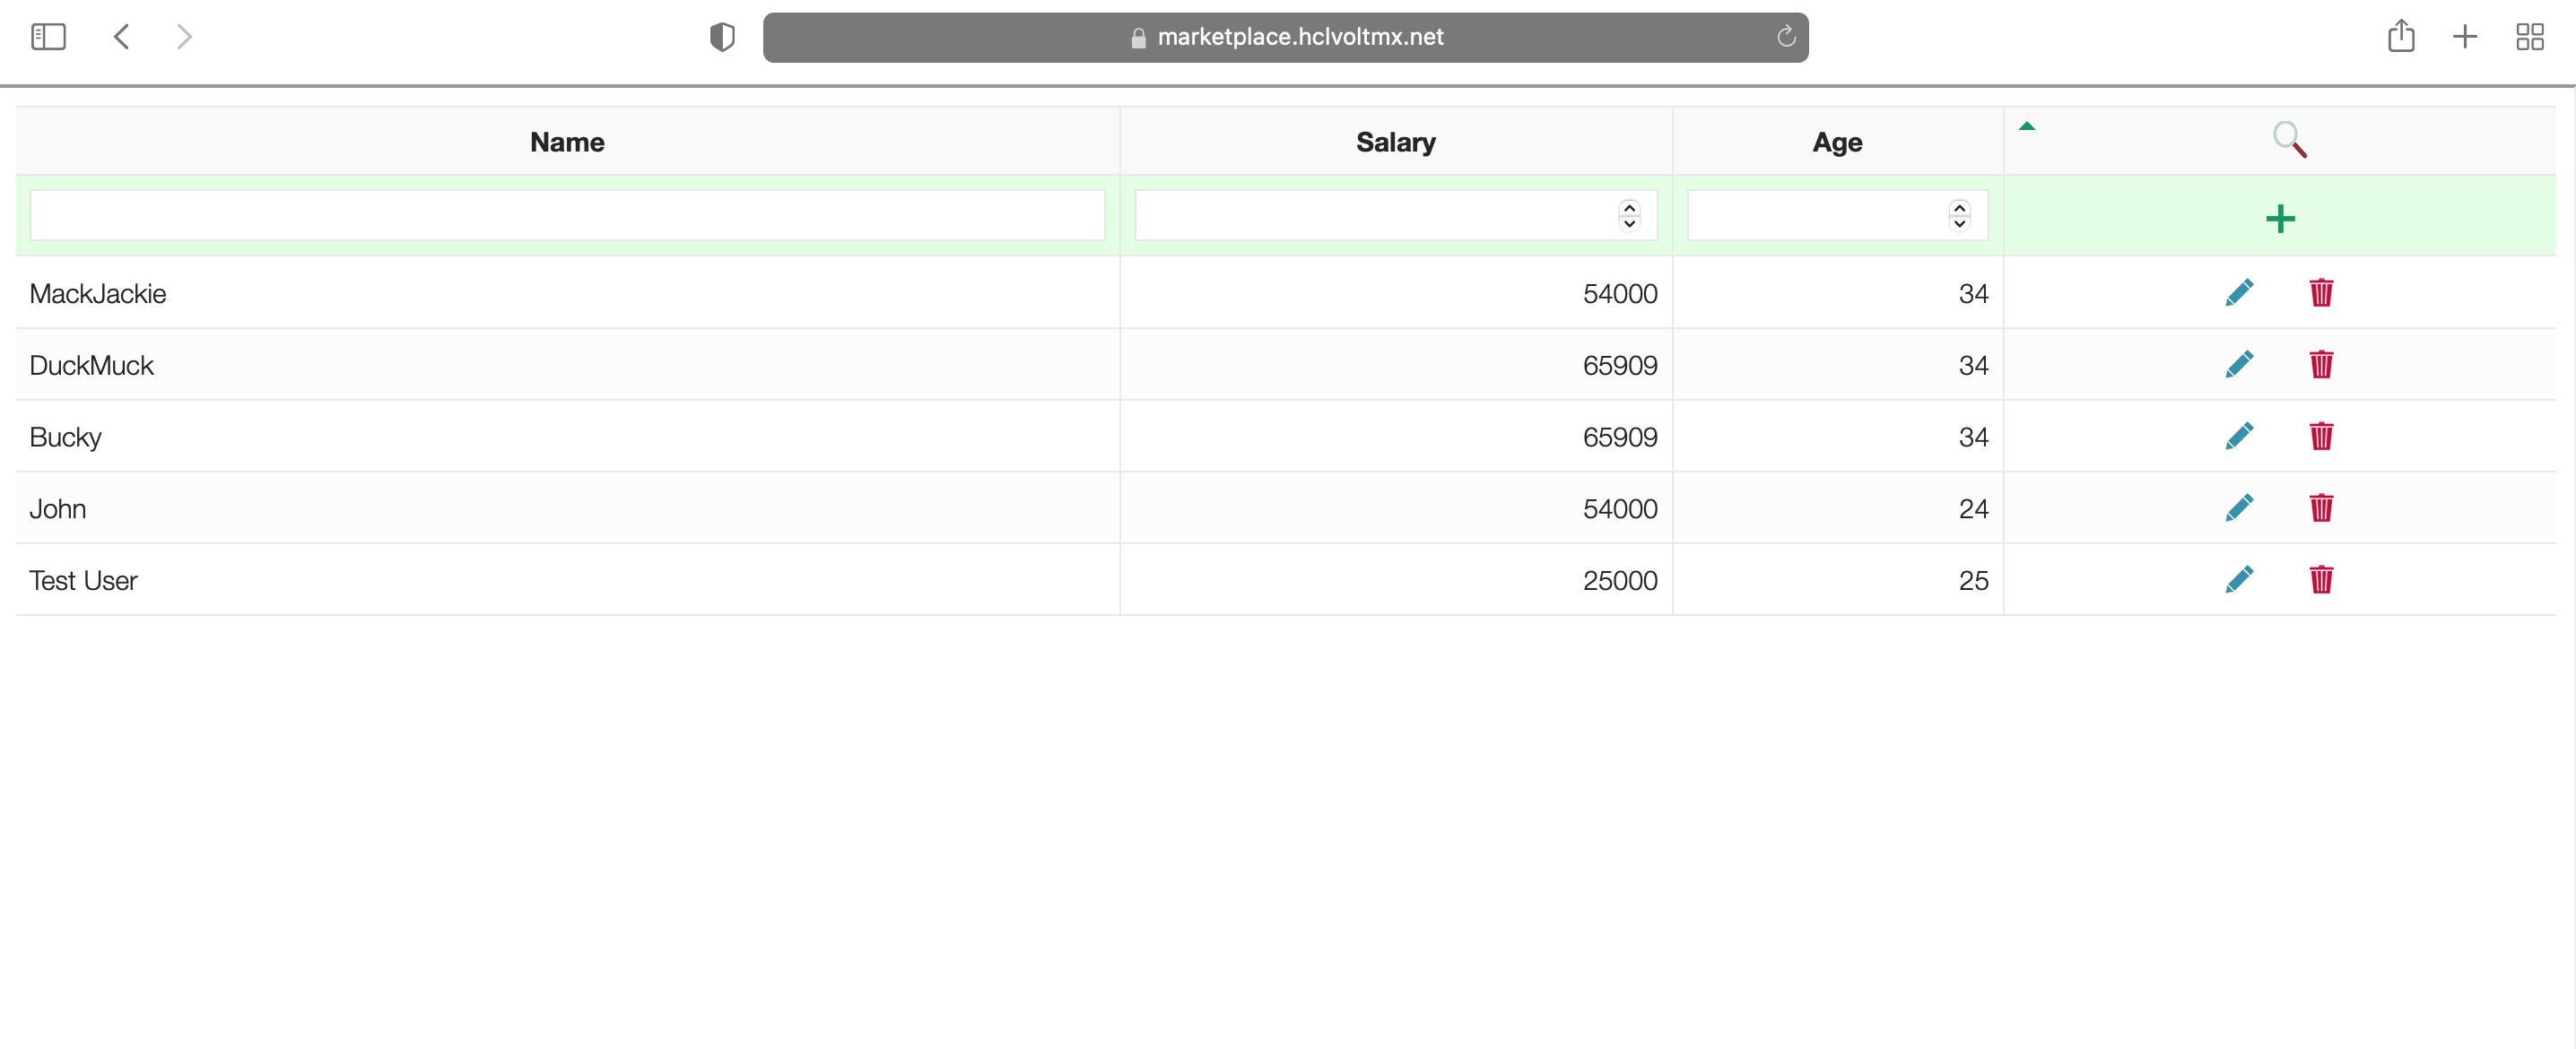Decrement Salary with the down stepper arrow

1629,223
